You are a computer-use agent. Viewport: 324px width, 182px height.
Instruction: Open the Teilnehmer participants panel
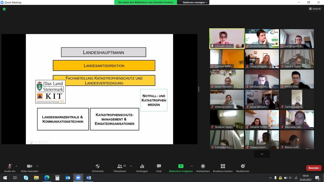click(x=120, y=167)
